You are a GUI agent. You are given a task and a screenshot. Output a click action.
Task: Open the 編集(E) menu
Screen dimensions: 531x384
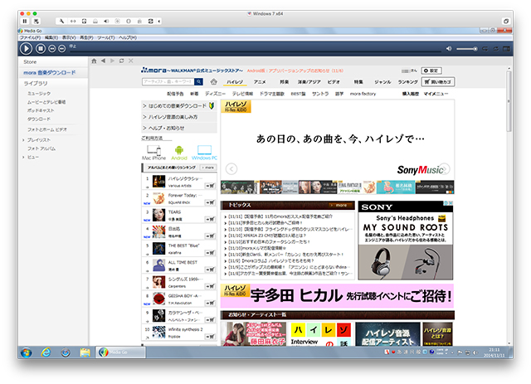pyautogui.click(x=51, y=37)
